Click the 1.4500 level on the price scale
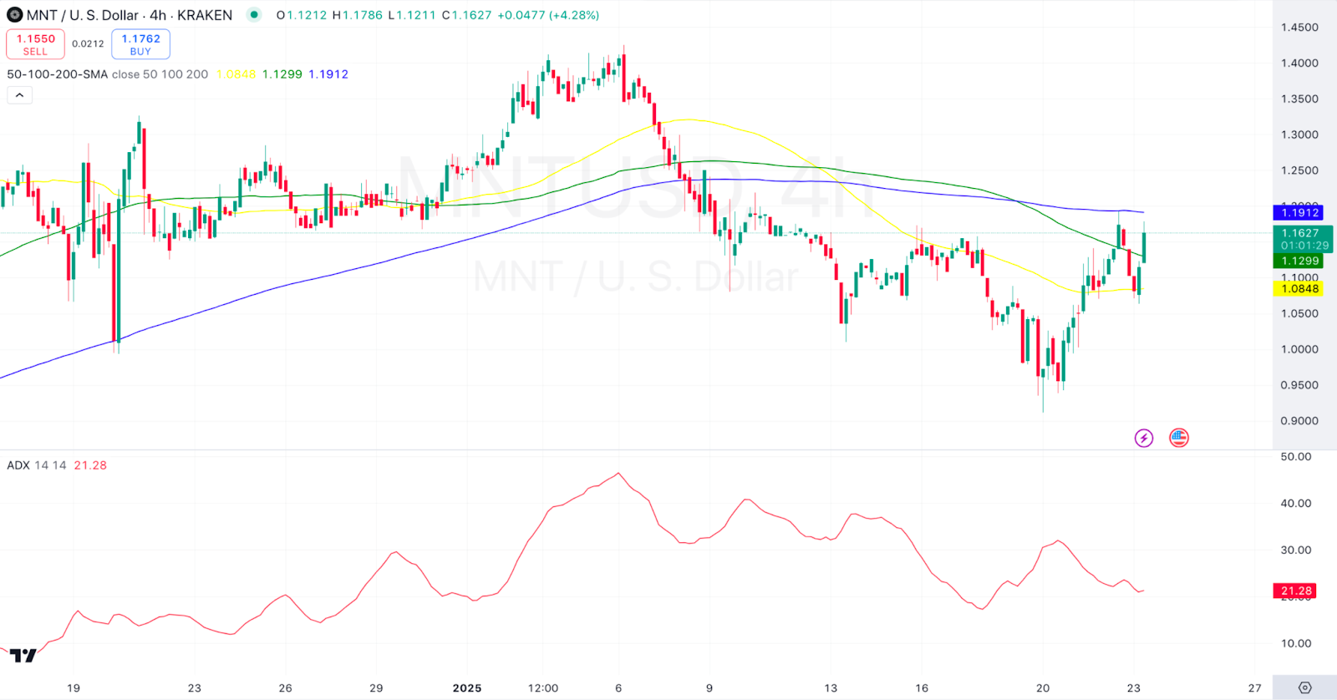 click(1299, 28)
